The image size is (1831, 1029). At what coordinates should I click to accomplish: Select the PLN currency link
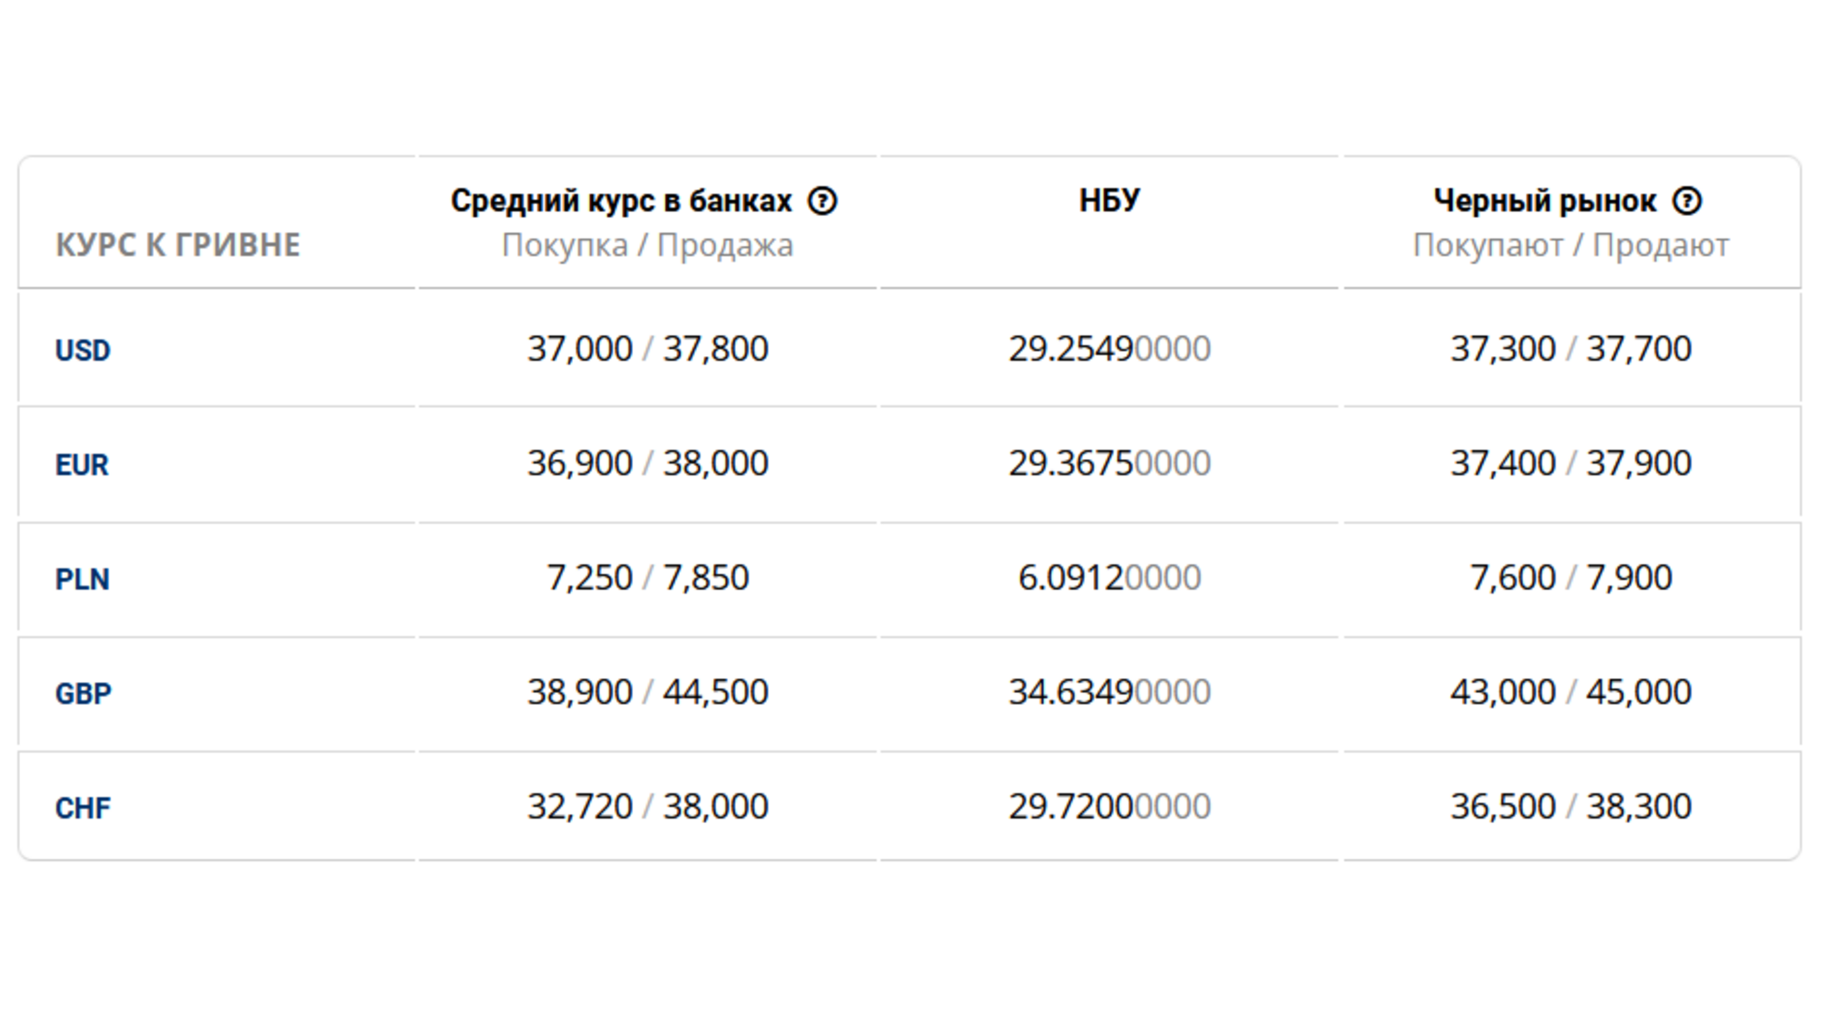point(82,579)
